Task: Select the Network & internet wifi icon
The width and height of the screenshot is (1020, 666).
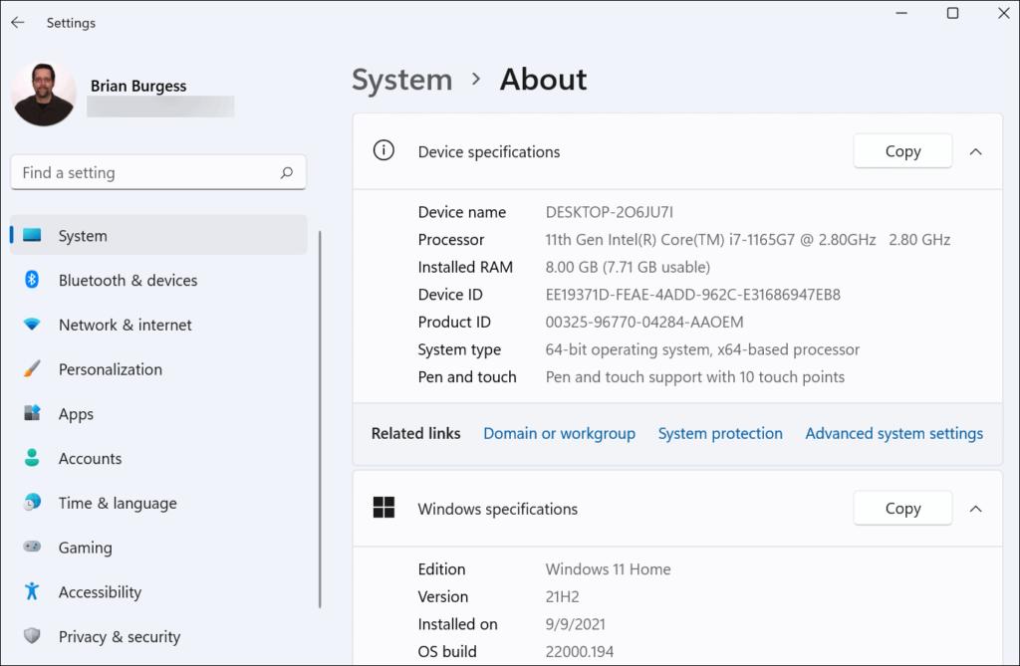Action: click(32, 324)
